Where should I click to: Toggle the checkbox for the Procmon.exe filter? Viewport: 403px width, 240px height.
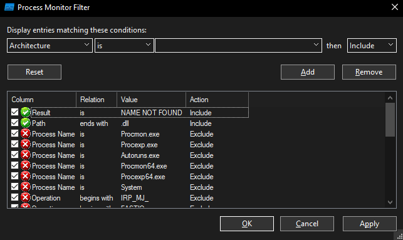14,133
